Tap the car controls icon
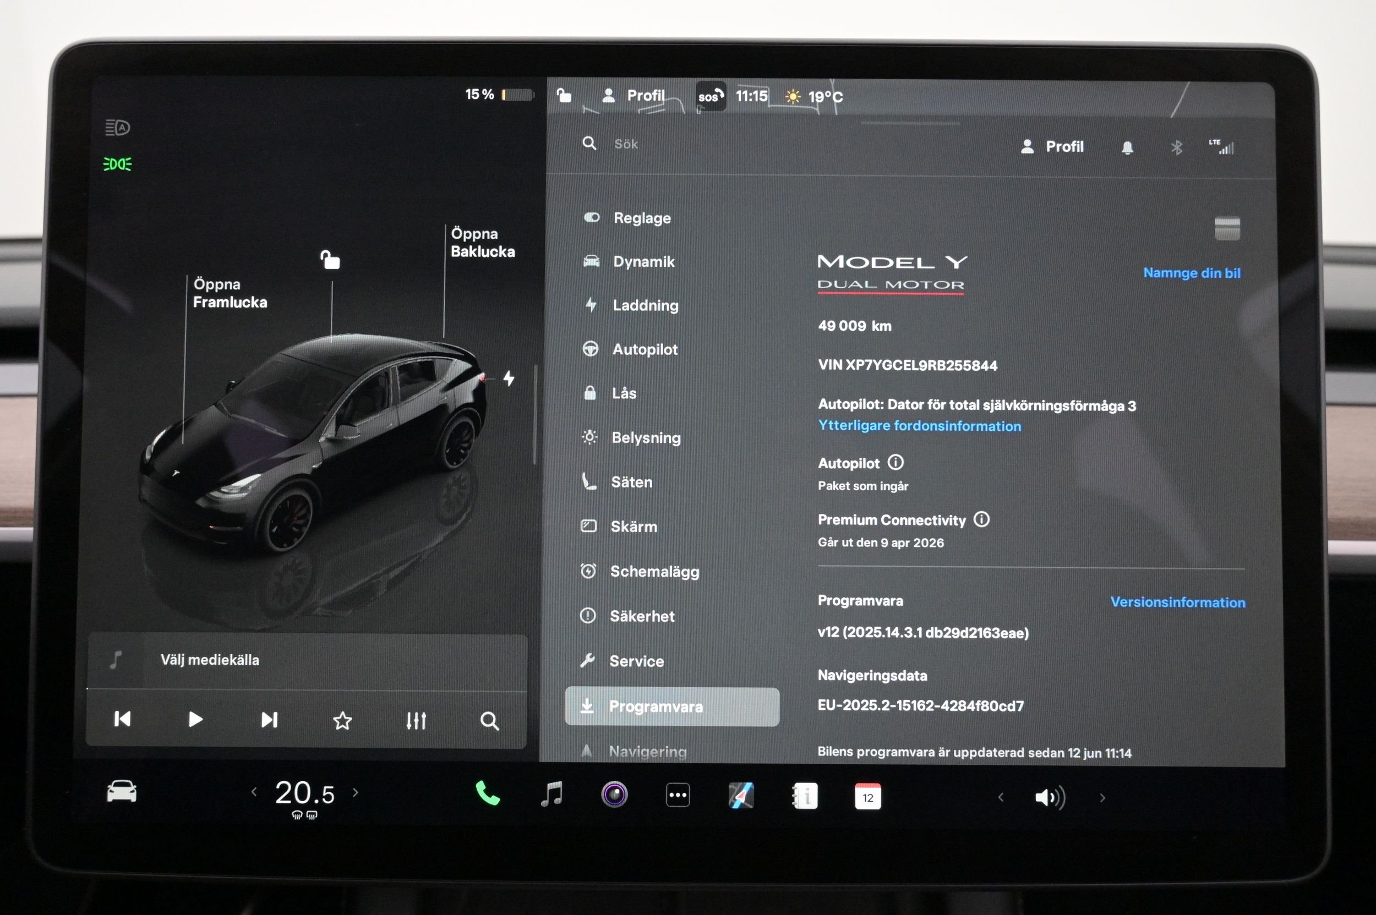Screen dimensions: 1376x915 pos(122,791)
